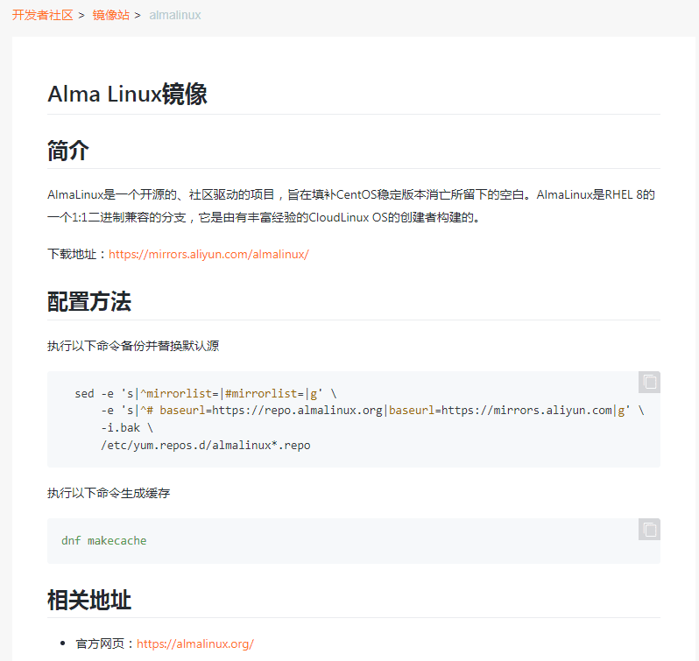Click the -i.bak line in code
Image resolution: width=699 pixels, height=661 pixels.
click(127, 427)
